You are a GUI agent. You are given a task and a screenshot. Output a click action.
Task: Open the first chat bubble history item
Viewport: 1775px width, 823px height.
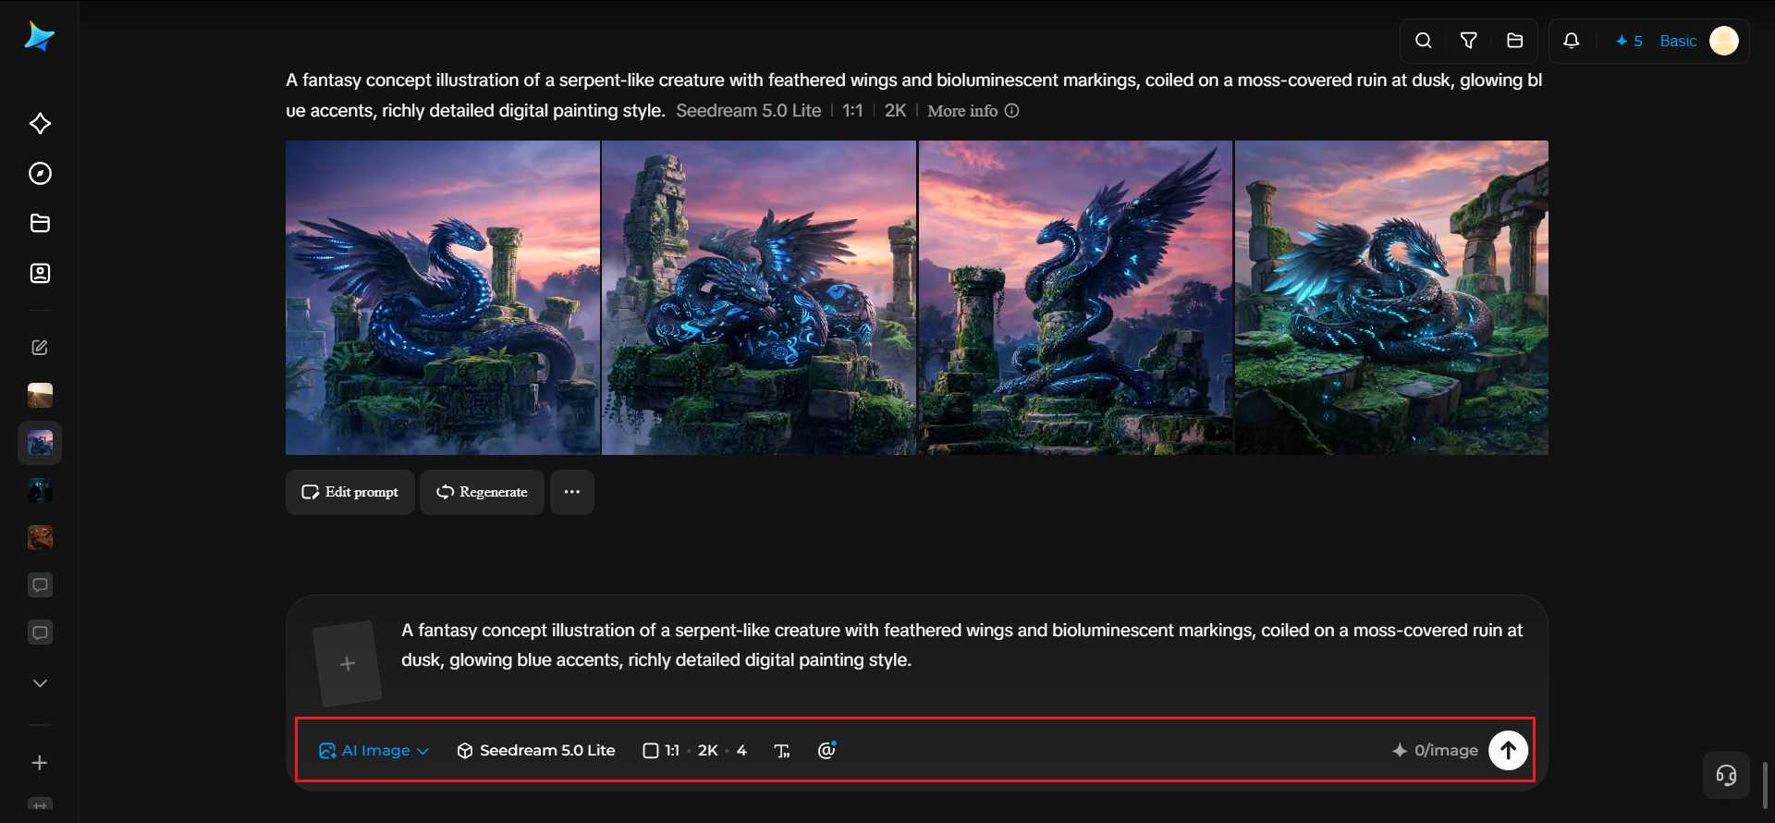[x=40, y=585]
